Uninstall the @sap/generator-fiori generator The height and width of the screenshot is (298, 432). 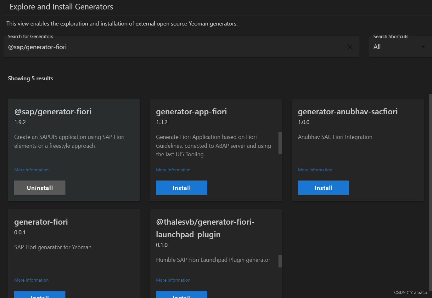pyautogui.click(x=40, y=187)
